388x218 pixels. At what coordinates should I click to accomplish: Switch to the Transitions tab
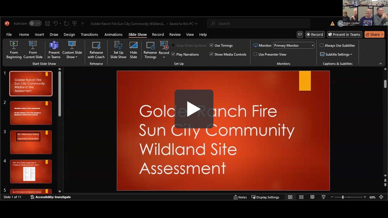(x=89, y=35)
